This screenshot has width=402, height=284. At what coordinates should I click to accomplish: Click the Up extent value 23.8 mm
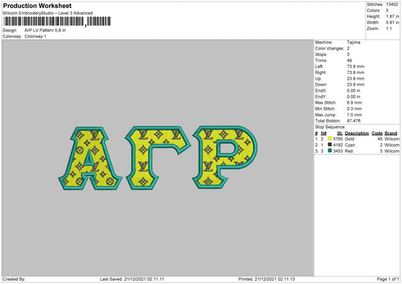tap(355, 78)
